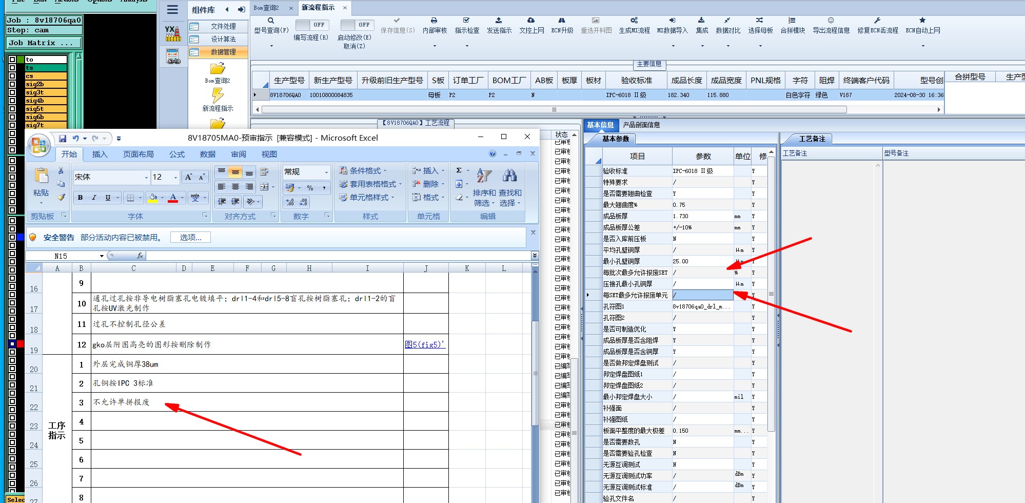Open the 图5(fig5) hyperlink in Excel
This screenshot has height=503, width=1025.
pyautogui.click(x=425, y=344)
